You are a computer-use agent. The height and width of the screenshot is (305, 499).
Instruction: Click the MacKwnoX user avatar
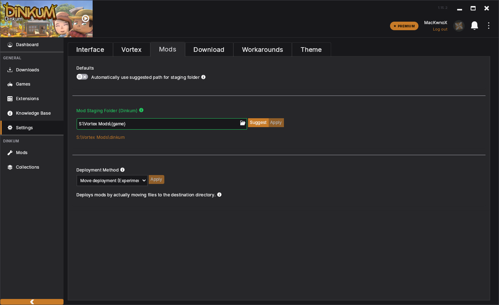point(459,26)
